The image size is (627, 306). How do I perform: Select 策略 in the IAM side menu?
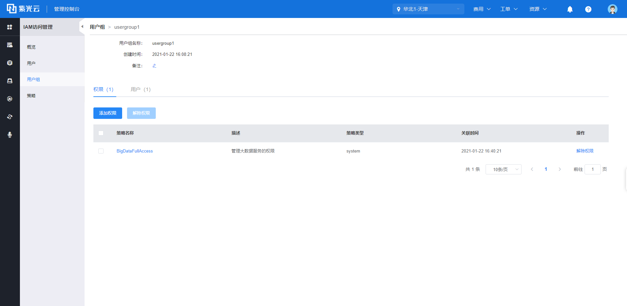click(31, 96)
